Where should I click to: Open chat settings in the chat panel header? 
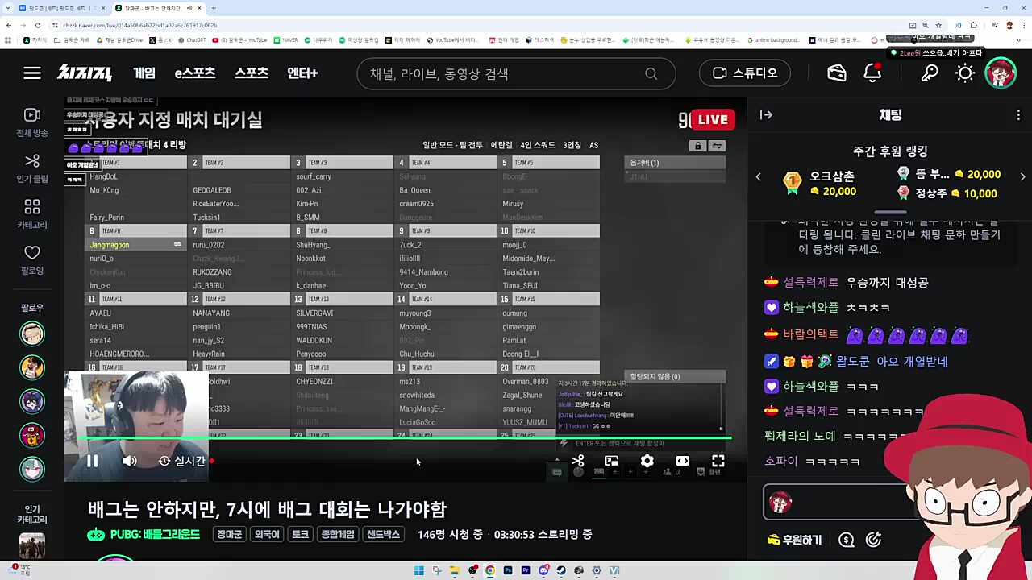point(1018,115)
